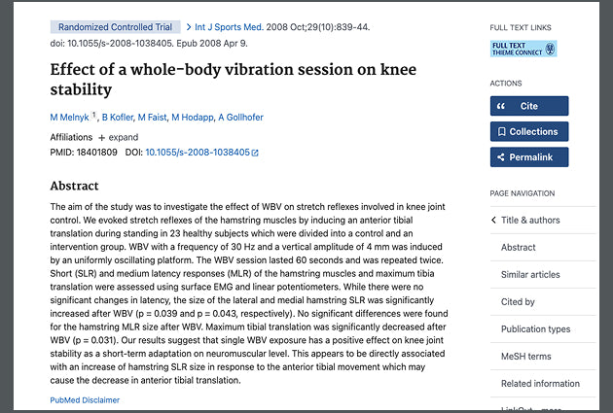Navigate to Publication types section
The image size is (613, 413).
(x=535, y=329)
